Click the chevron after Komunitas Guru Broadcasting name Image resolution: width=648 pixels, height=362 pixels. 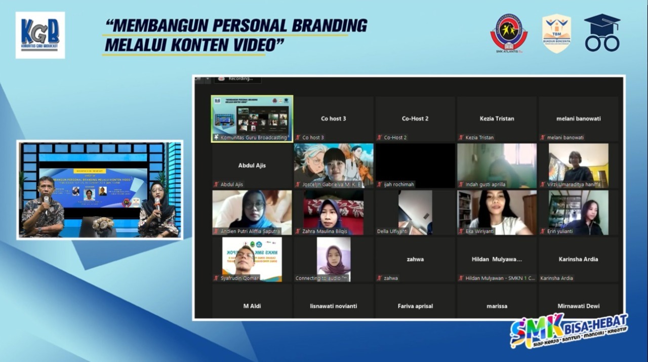point(289,136)
